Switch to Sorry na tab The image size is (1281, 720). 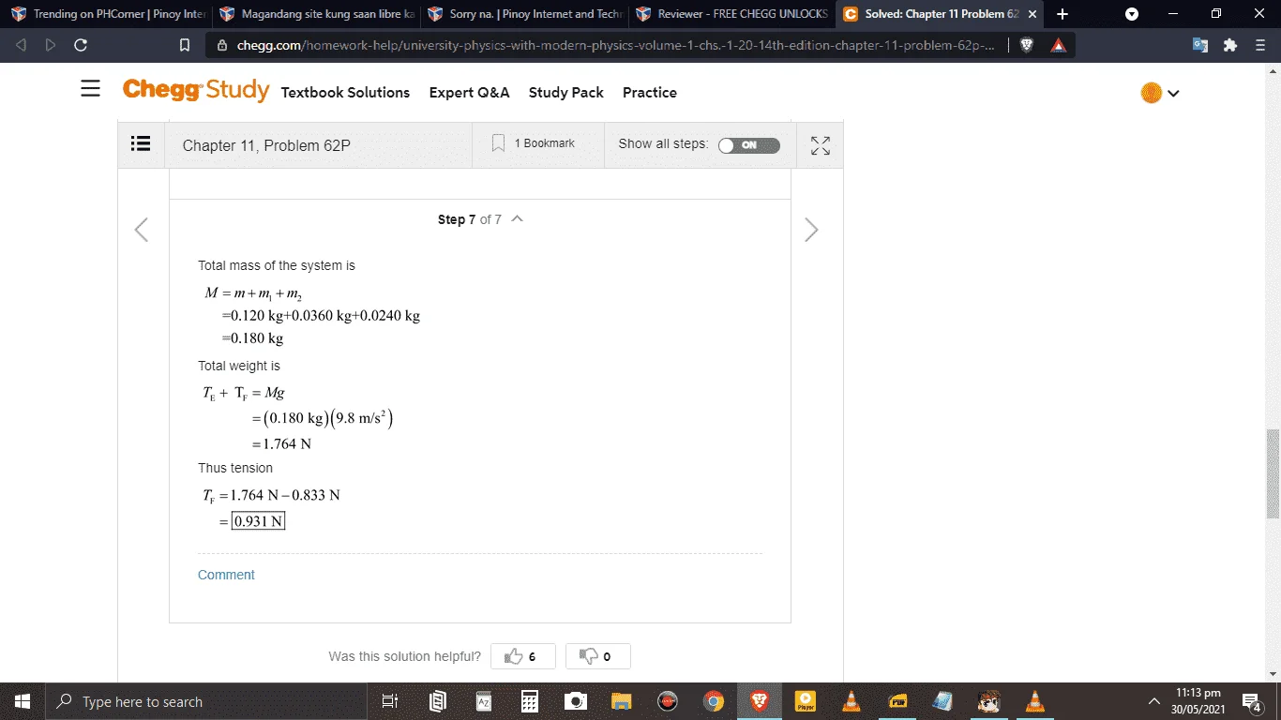526,14
